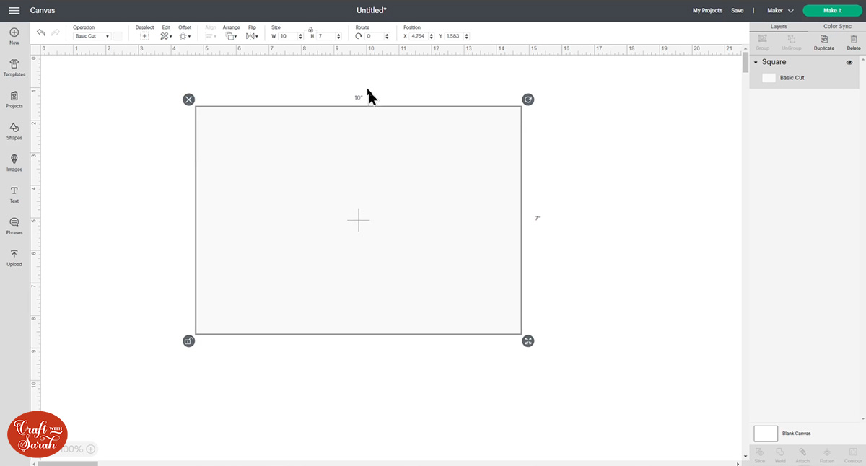Click the size lock proportions toggle
This screenshot has width=866, height=466.
tap(310, 28)
